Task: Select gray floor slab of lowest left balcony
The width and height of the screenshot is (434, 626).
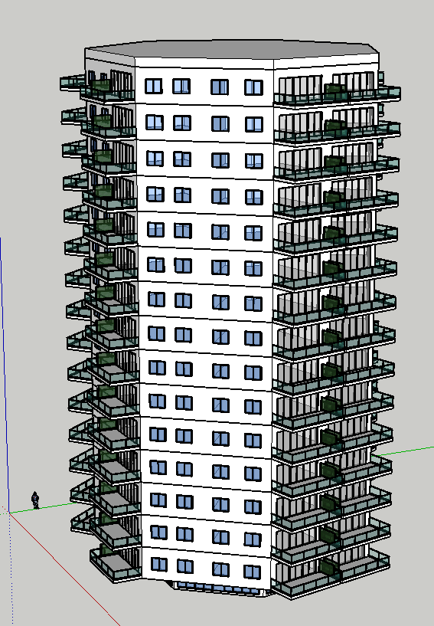Action: click(x=116, y=562)
